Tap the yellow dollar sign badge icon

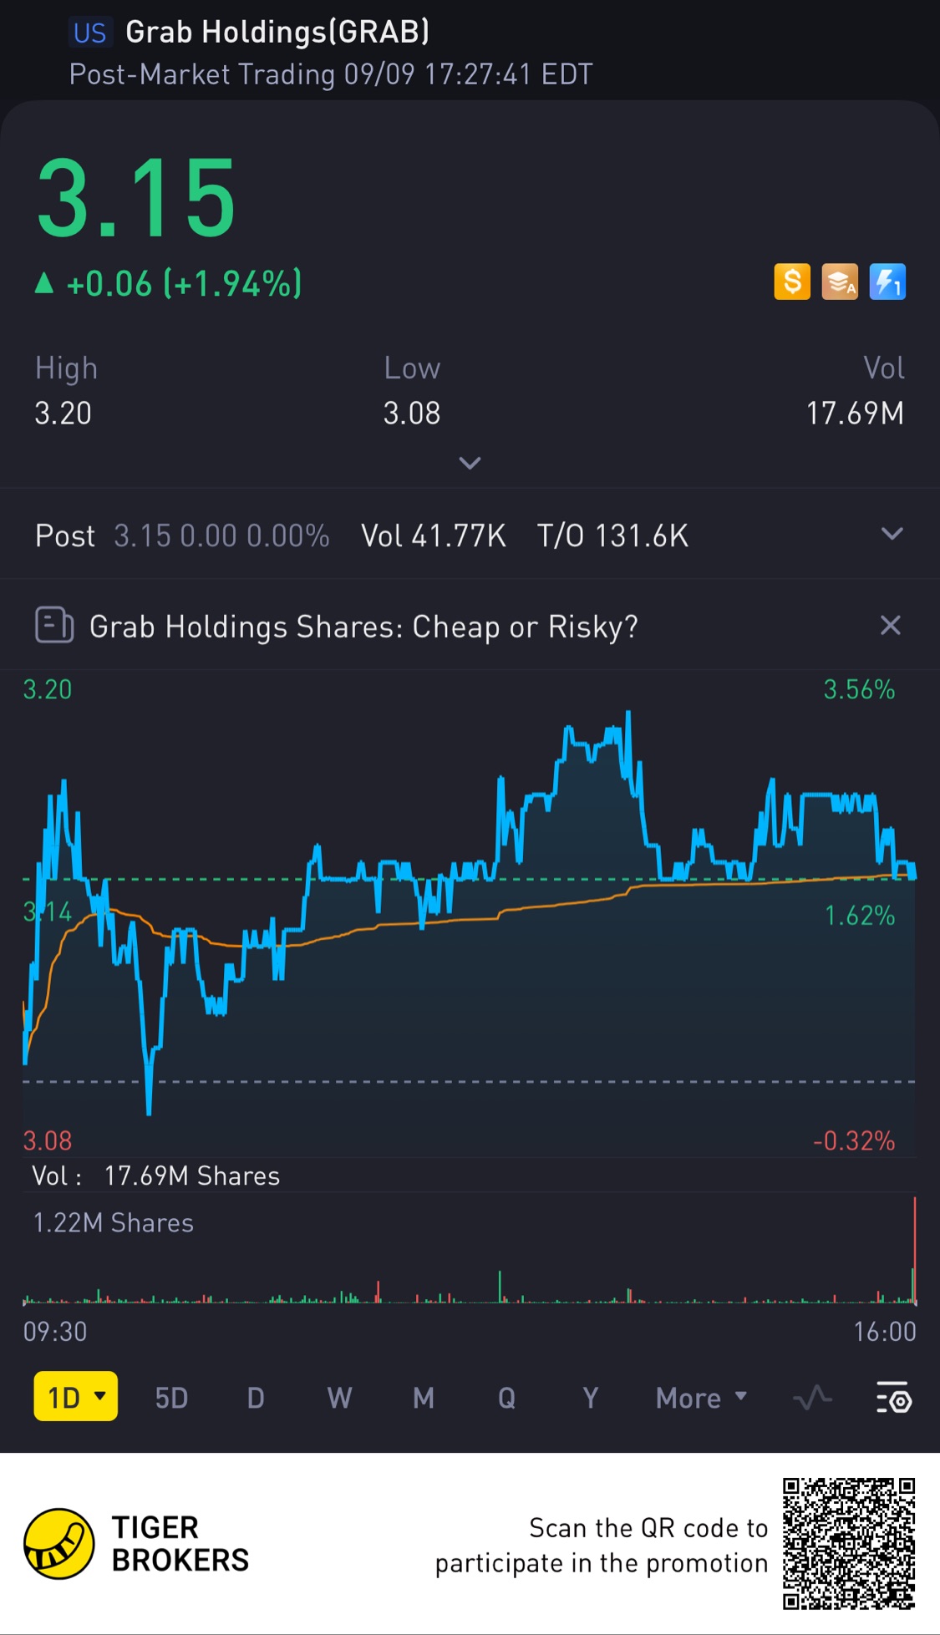(791, 282)
